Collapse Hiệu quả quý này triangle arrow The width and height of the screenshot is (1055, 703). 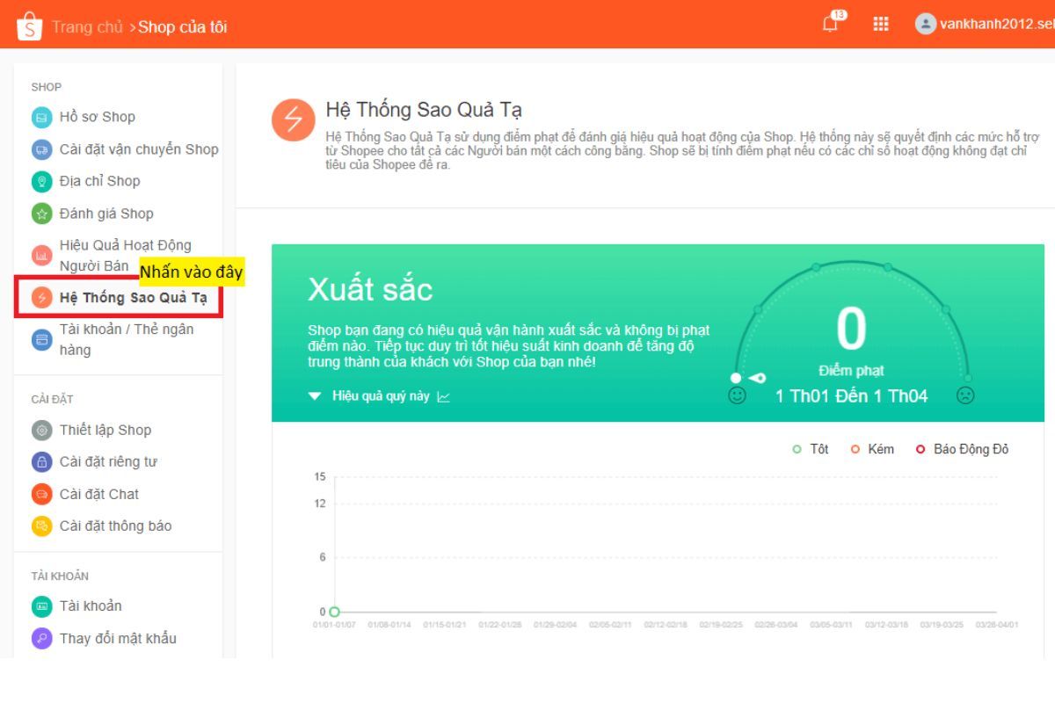click(x=315, y=396)
